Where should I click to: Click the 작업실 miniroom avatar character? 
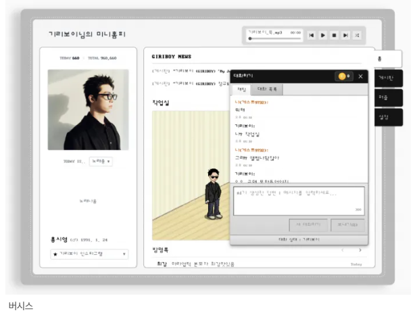(x=214, y=194)
